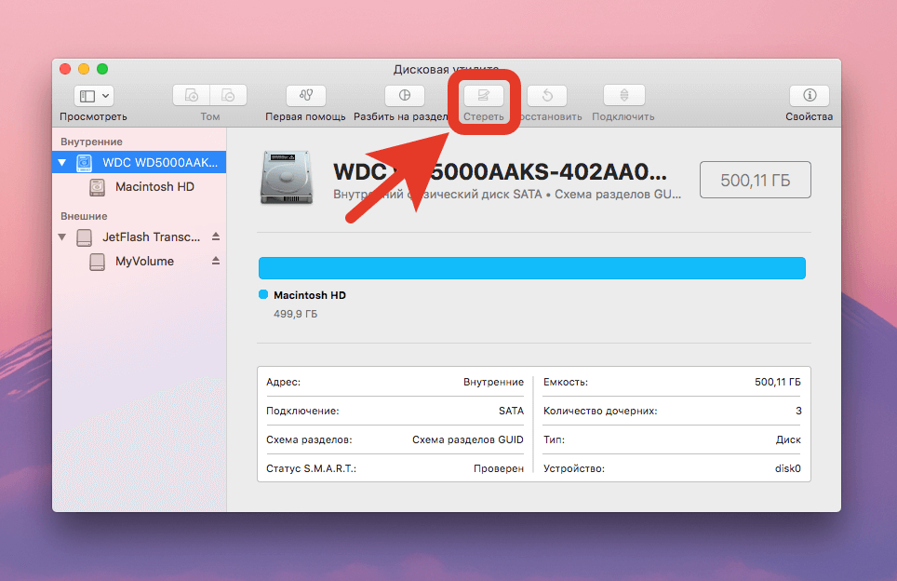Close the Disk Utility window
Image resolution: width=897 pixels, height=581 pixels.
65,69
